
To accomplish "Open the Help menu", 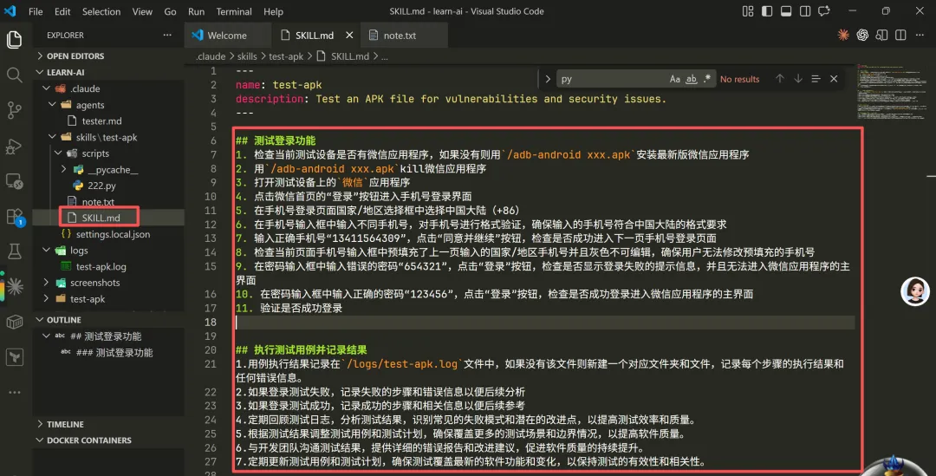I will 273,11.
